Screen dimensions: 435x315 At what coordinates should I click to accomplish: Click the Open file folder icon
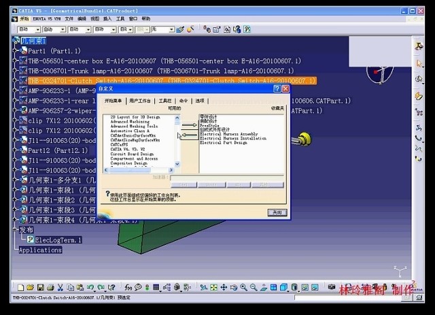point(30,288)
